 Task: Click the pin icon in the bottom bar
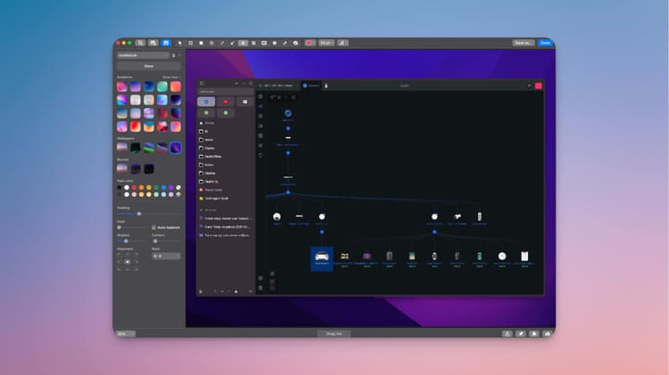(521, 334)
